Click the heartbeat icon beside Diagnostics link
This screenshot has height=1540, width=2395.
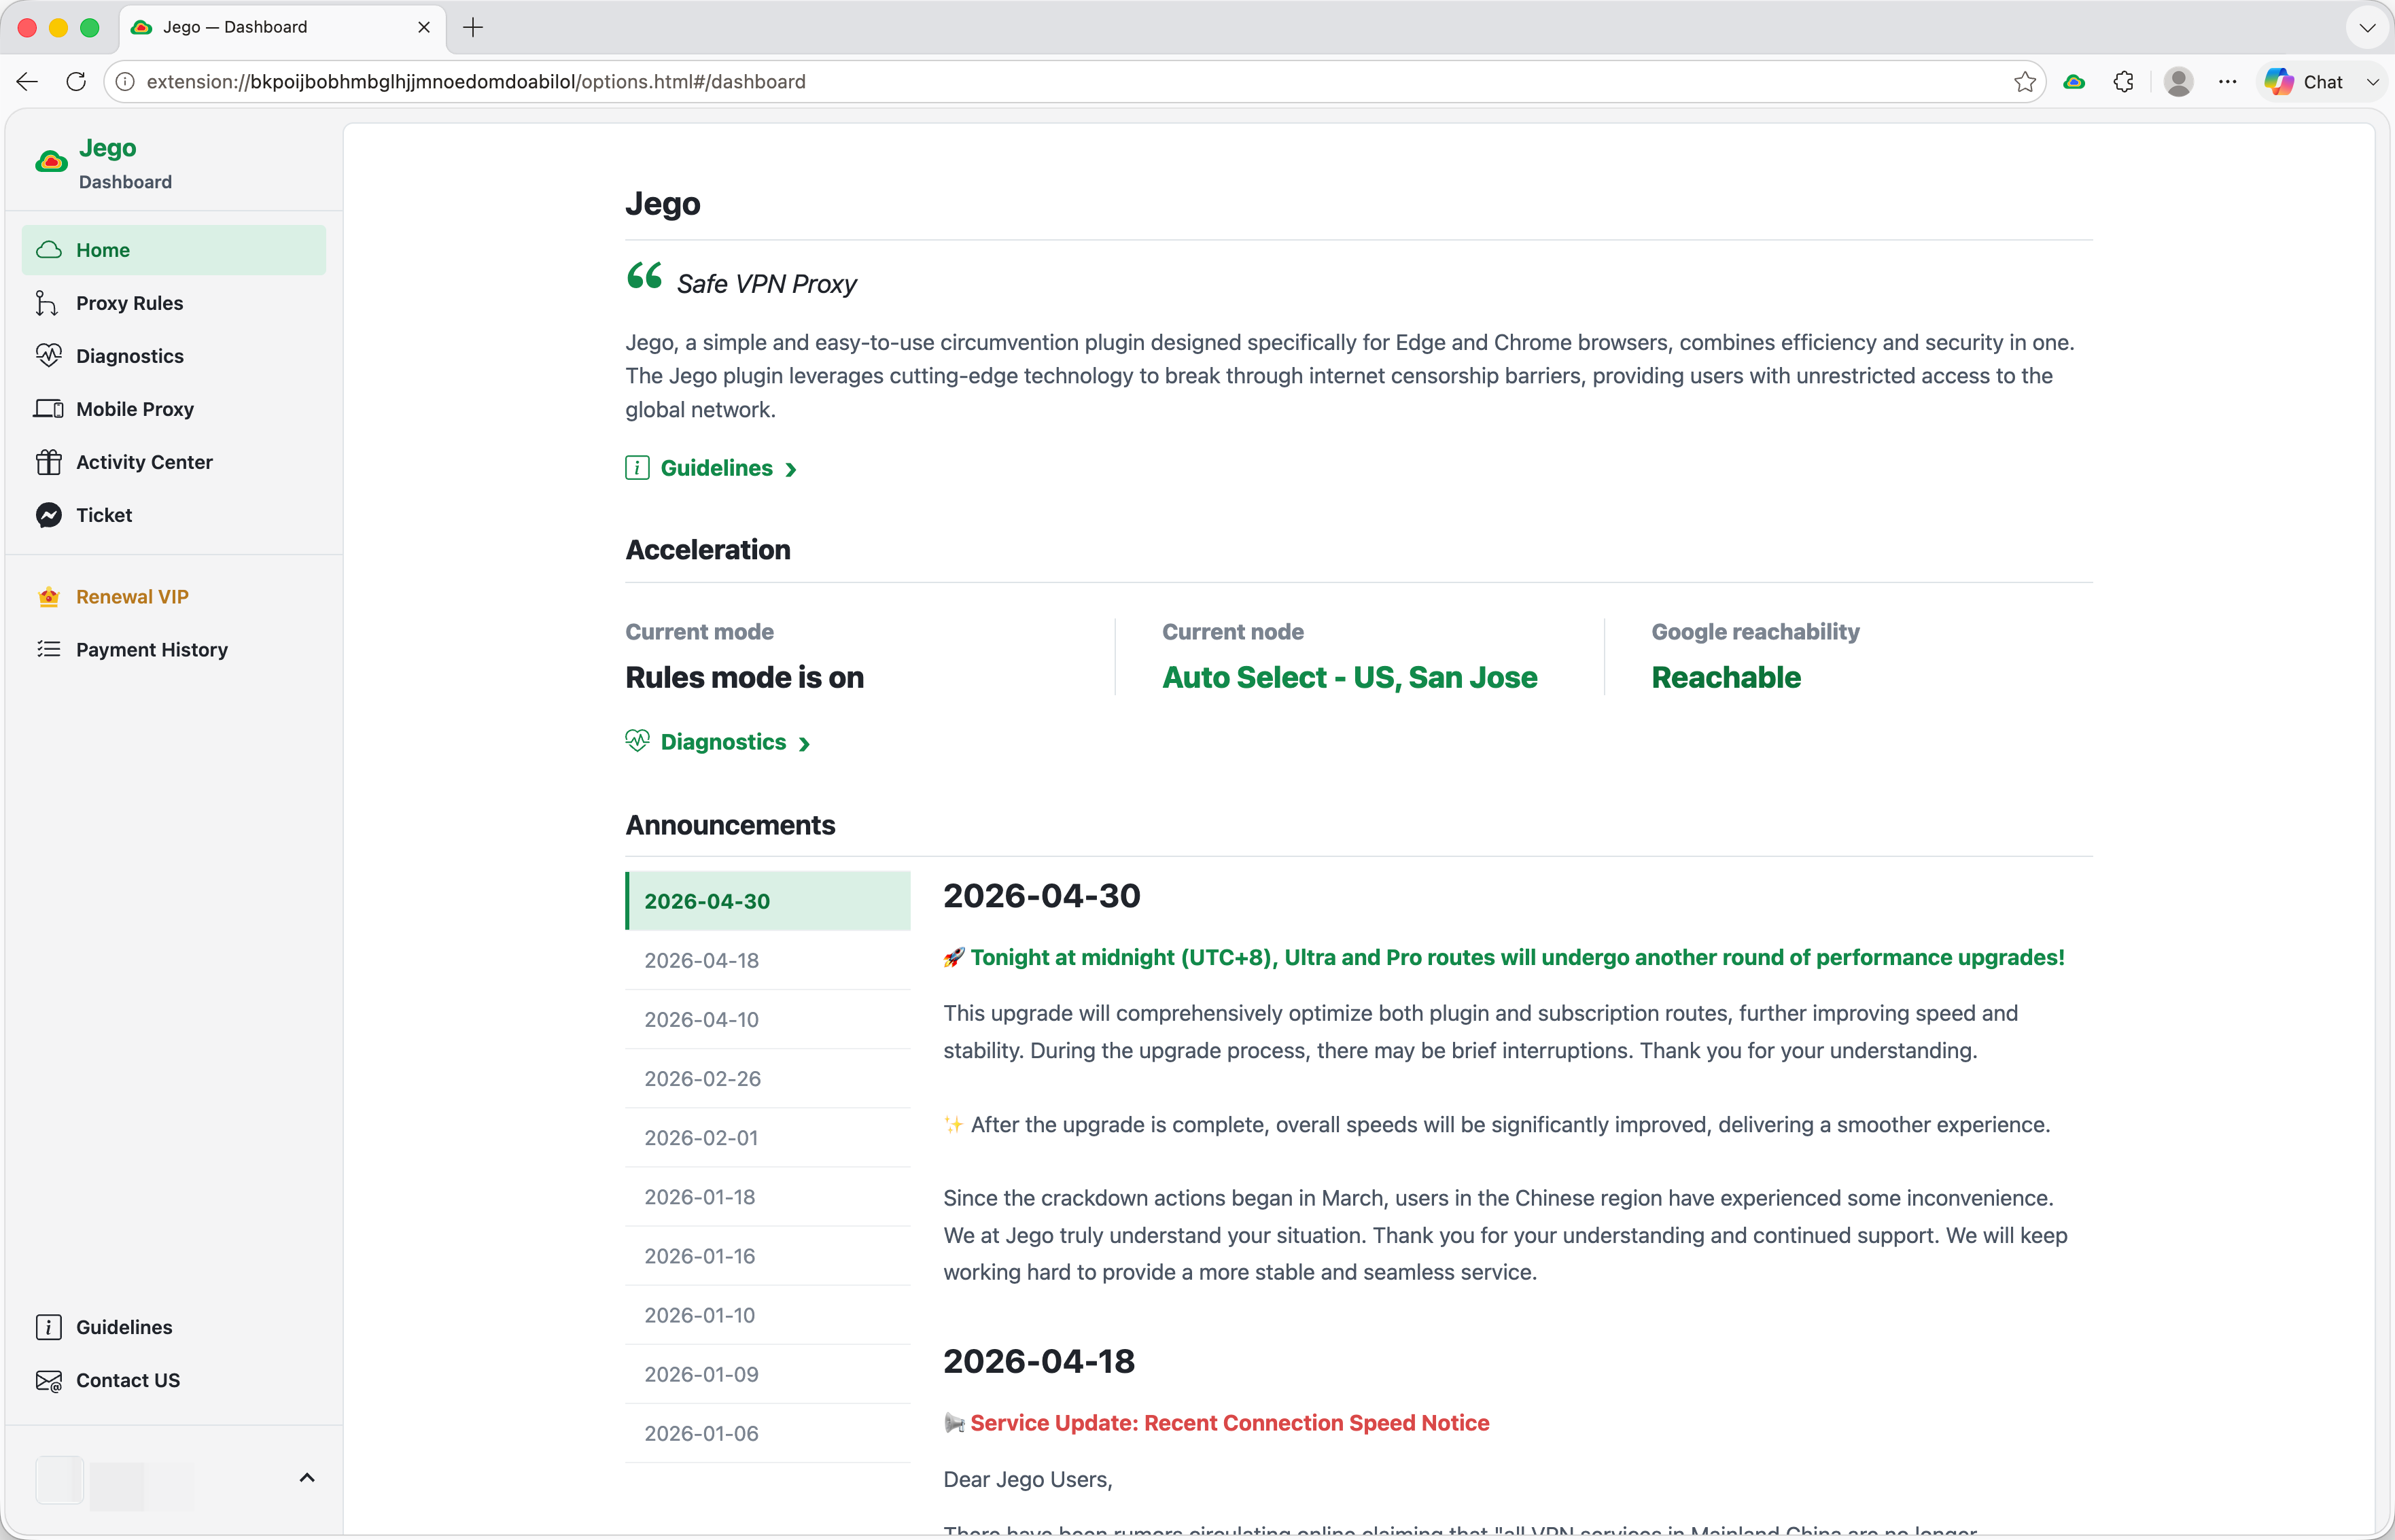point(637,741)
